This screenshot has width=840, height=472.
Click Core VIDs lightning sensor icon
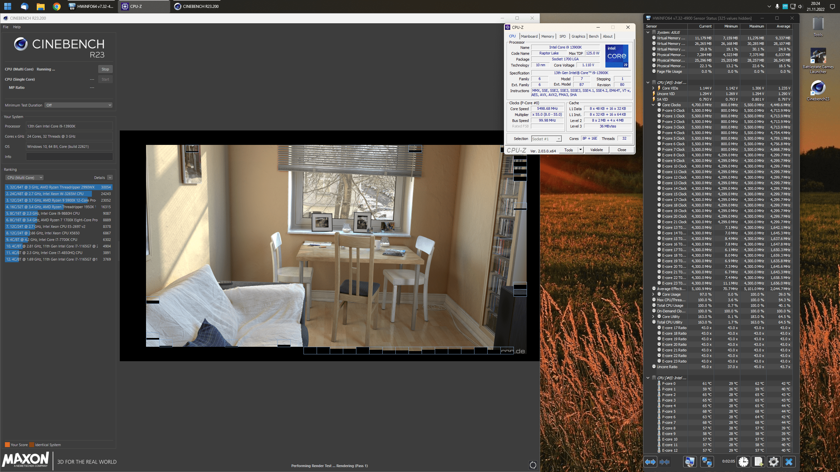click(x=659, y=88)
